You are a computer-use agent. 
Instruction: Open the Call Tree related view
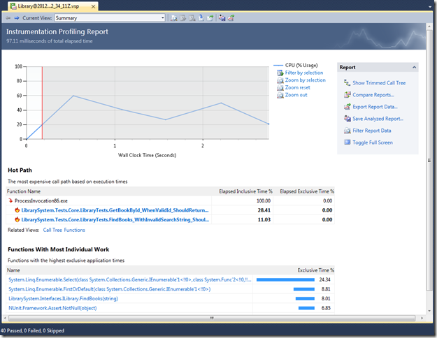(52, 230)
